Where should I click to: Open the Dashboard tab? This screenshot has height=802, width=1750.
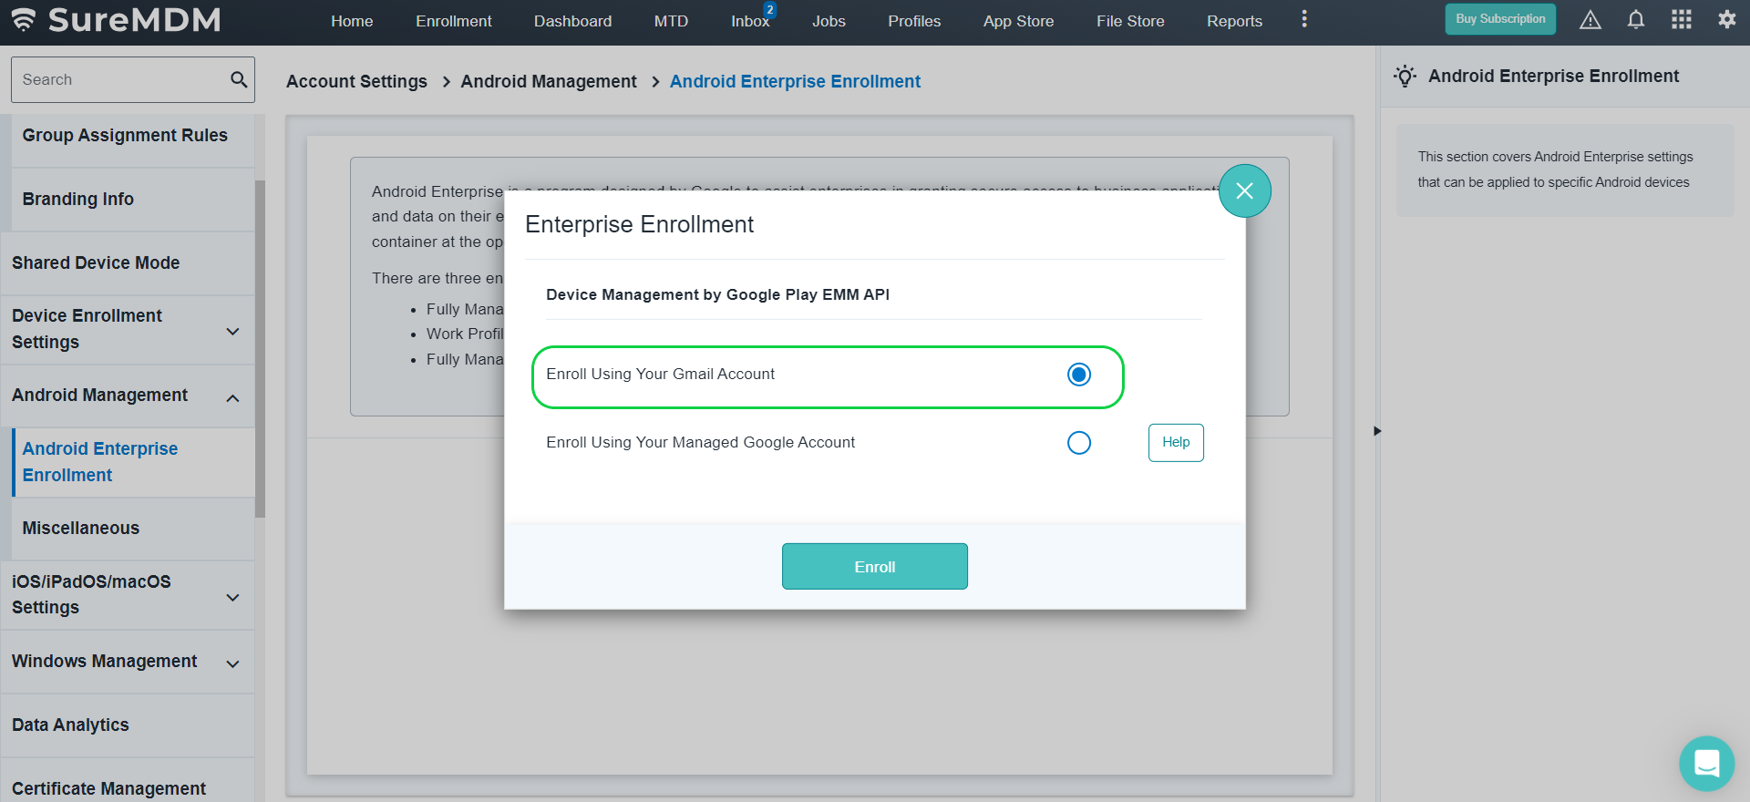(x=572, y=21)
